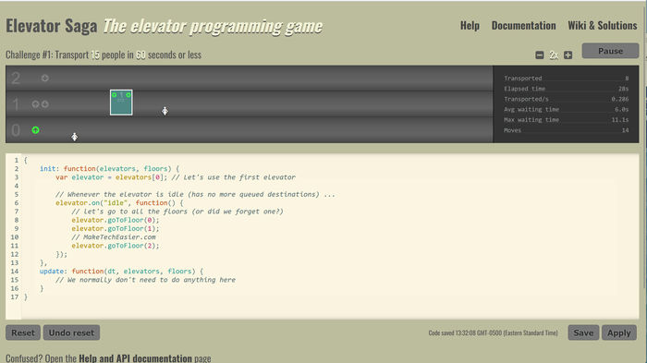Click line number 17 in gutter

[x=15, y=297]
